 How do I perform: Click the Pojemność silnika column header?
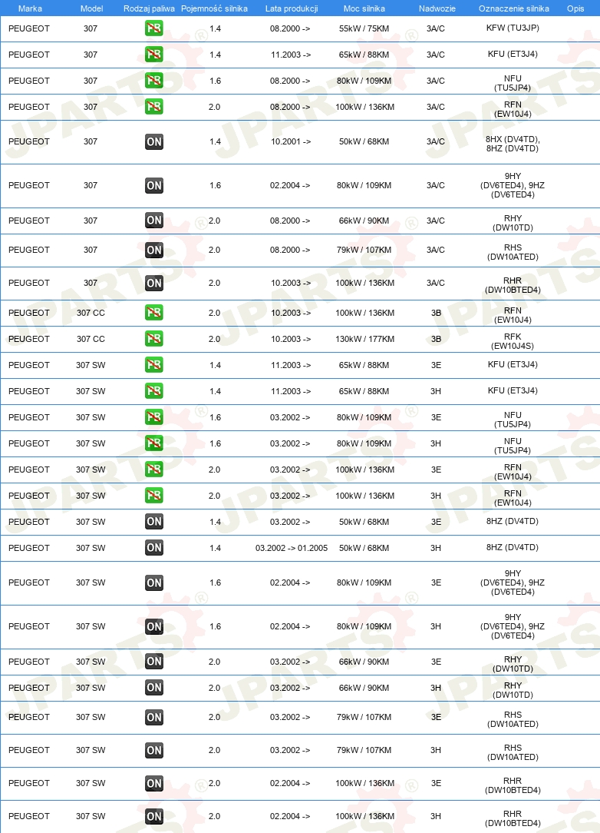click(x=214, y=8)
